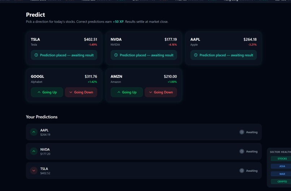Click TSLA prediction placed status banner
Viewport: 291px width, 191px height.
pyautogui.click(x=64, y=55)
